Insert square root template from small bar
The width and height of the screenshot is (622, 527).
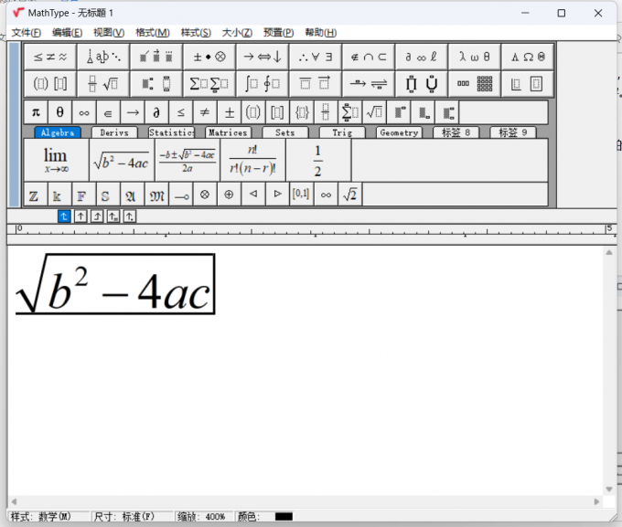coord(374,112)
